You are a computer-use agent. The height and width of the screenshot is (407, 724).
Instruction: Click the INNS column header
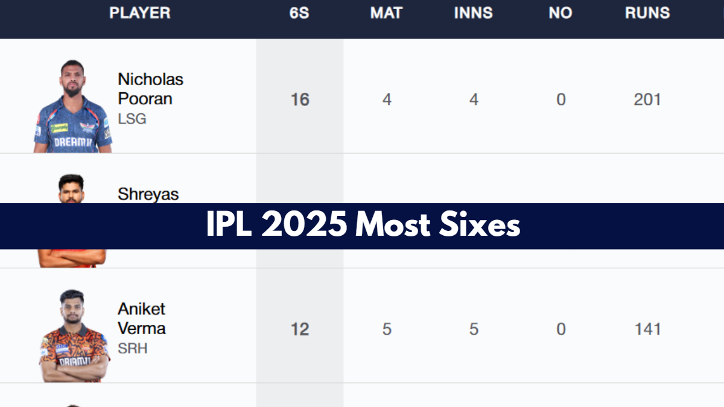[474, 13]
